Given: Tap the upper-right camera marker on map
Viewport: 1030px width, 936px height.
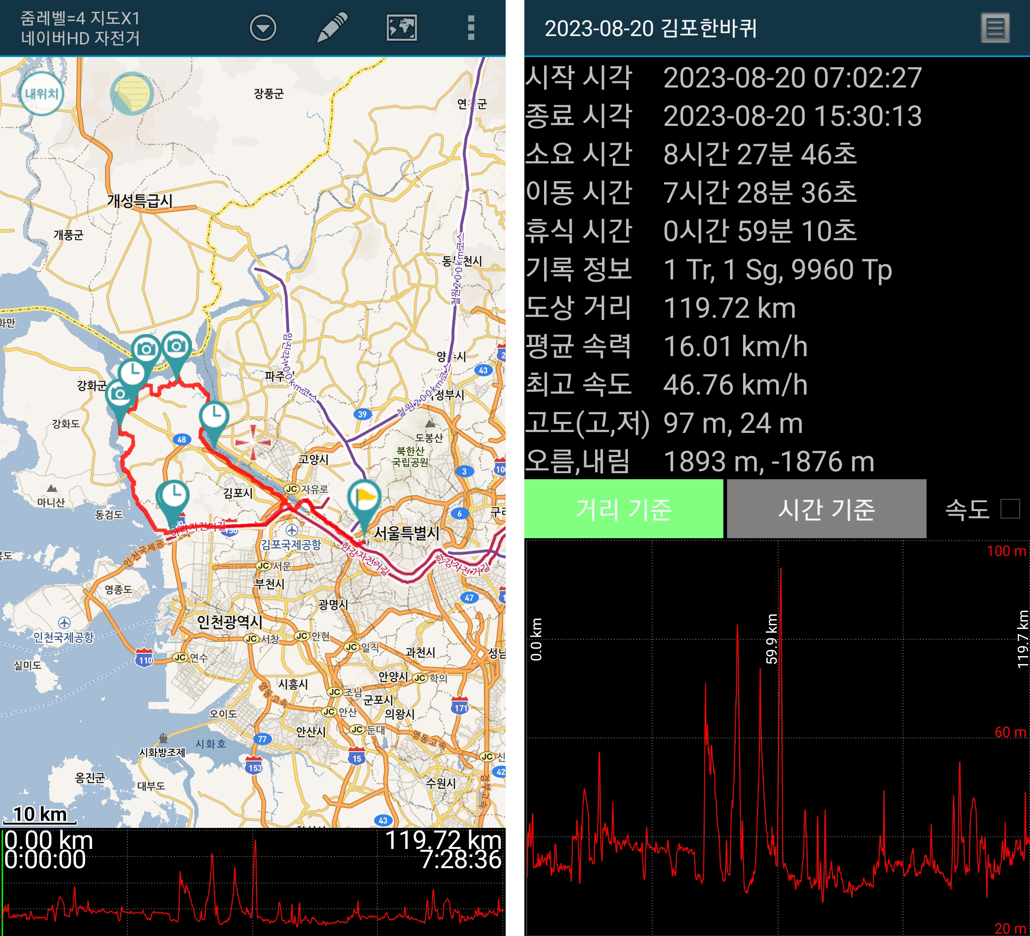Looking at the screenshot, I should 177,355.
